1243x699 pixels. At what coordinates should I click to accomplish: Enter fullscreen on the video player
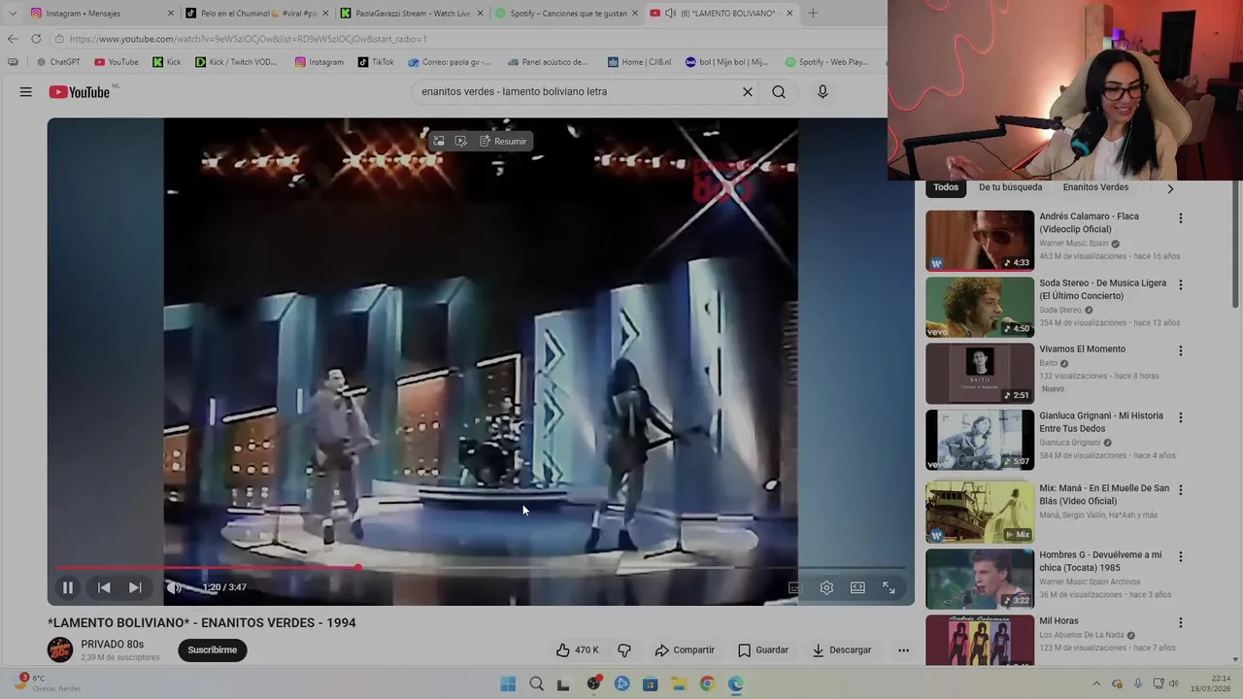(x=889, y=587)
